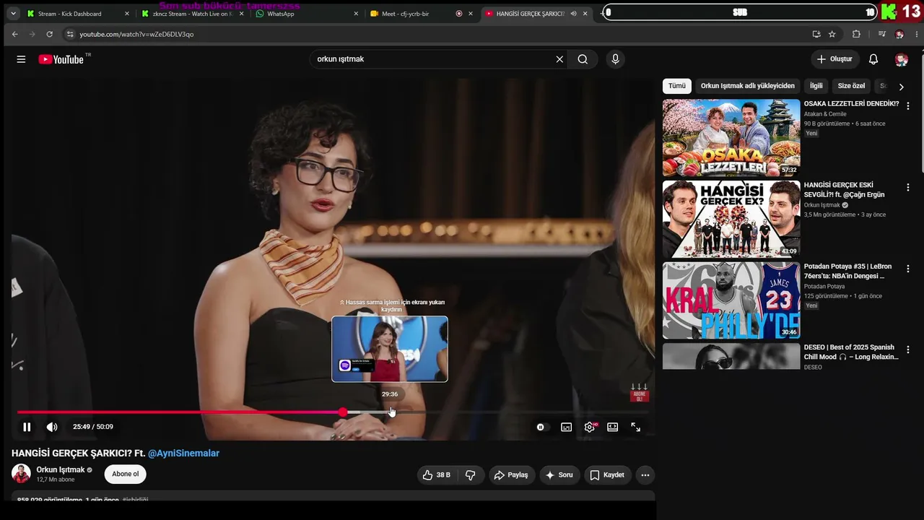Click the browser address bar URL
Image resolution: width=924 pixels, height=520 pixels.
(x=136, y=34)
